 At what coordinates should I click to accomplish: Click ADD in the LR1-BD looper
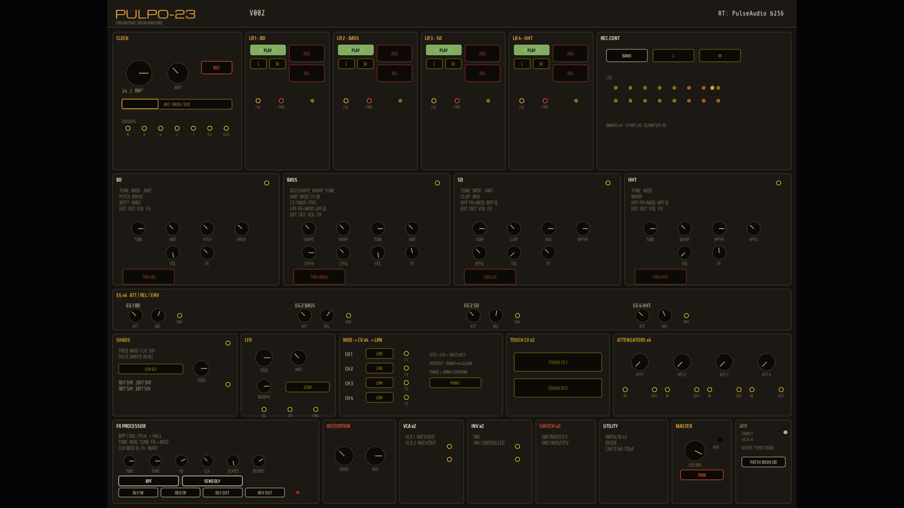click(307, 54)
